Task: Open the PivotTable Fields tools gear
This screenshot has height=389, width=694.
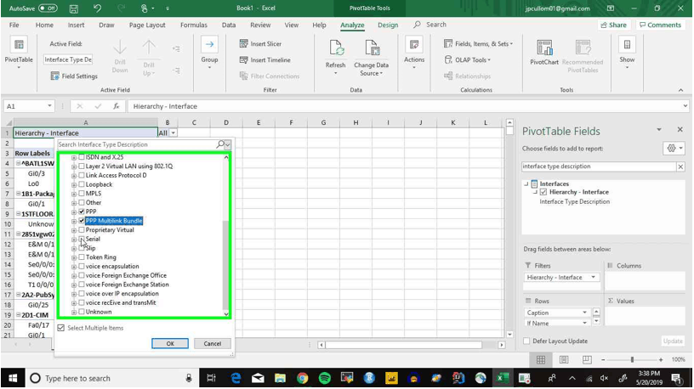Action: pos(674,149)
